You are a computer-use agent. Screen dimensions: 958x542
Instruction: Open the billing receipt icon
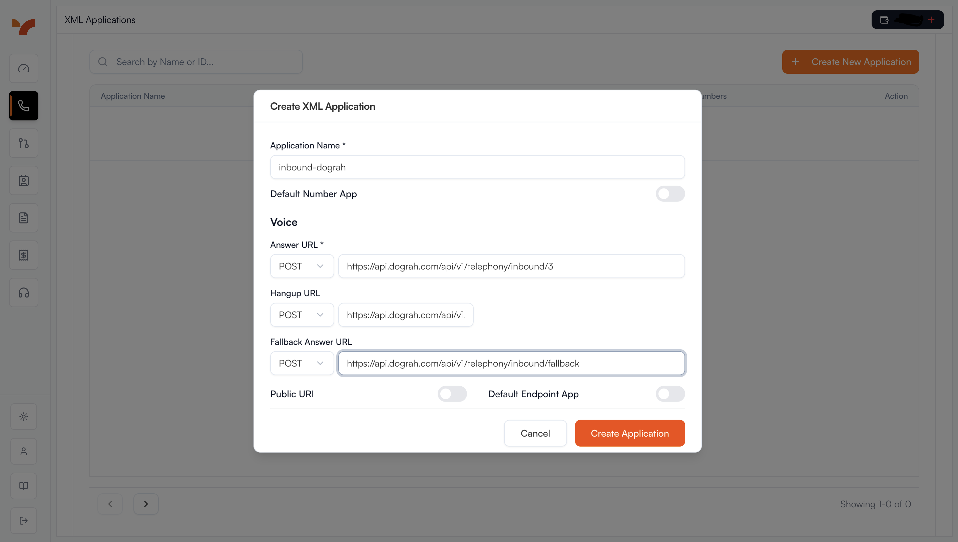[23, 255]
